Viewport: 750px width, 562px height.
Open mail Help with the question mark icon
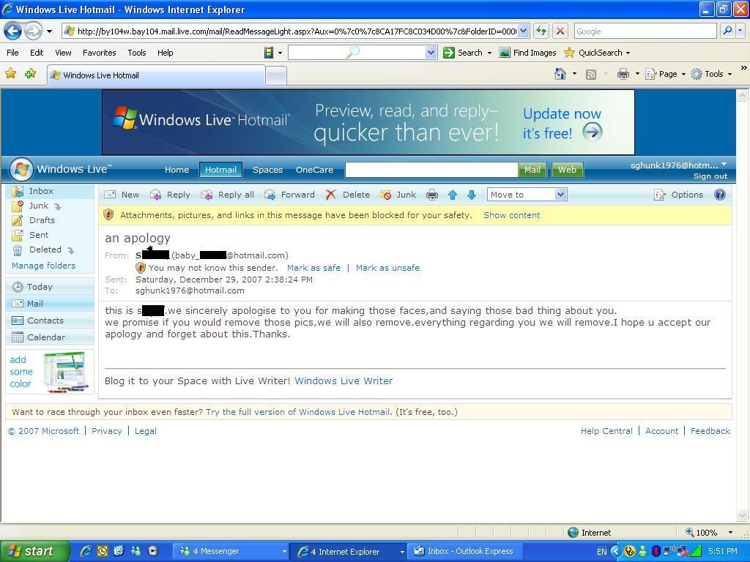(x=720, y=195)
